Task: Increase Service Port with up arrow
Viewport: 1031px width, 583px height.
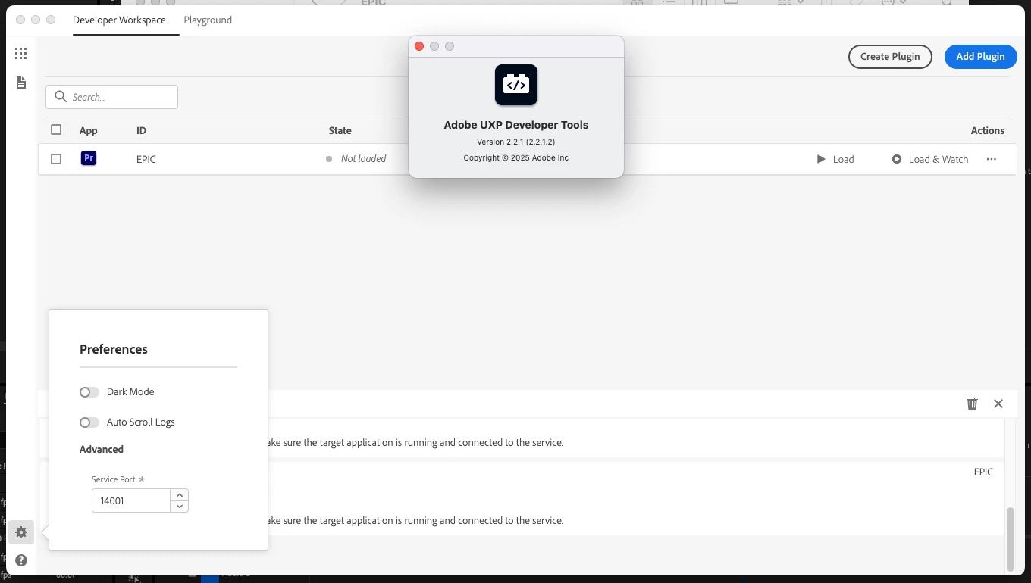Action: point(180,494)
